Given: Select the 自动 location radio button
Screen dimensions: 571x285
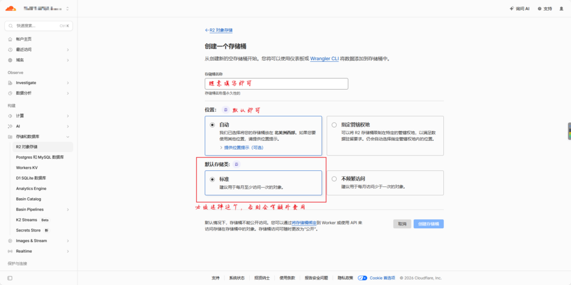Looking at the screenshot, I should pyautogui.click(x=212, y=125).
